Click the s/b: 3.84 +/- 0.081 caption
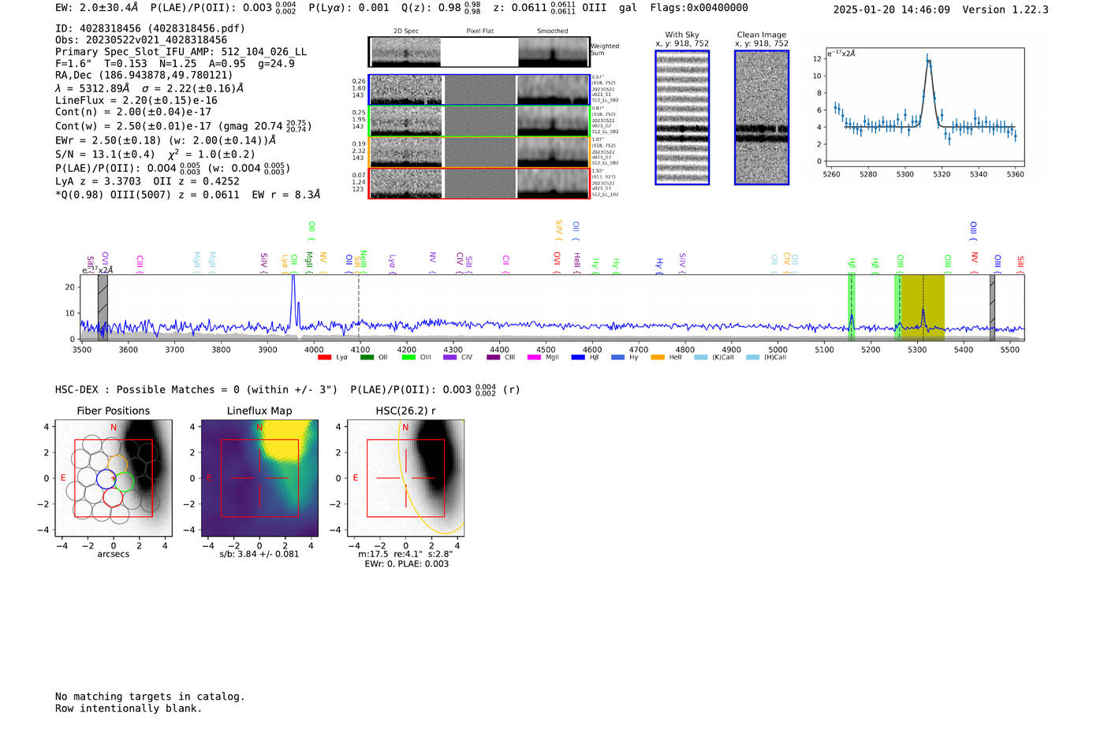The height and width of the screenshot is (751, 1104). (x=259, y=554)
